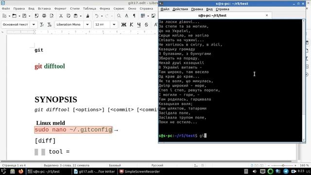The image size is (311, 175).
Task: Select the Clone Formatting paintbrush icon
Action: click(87, 16)
